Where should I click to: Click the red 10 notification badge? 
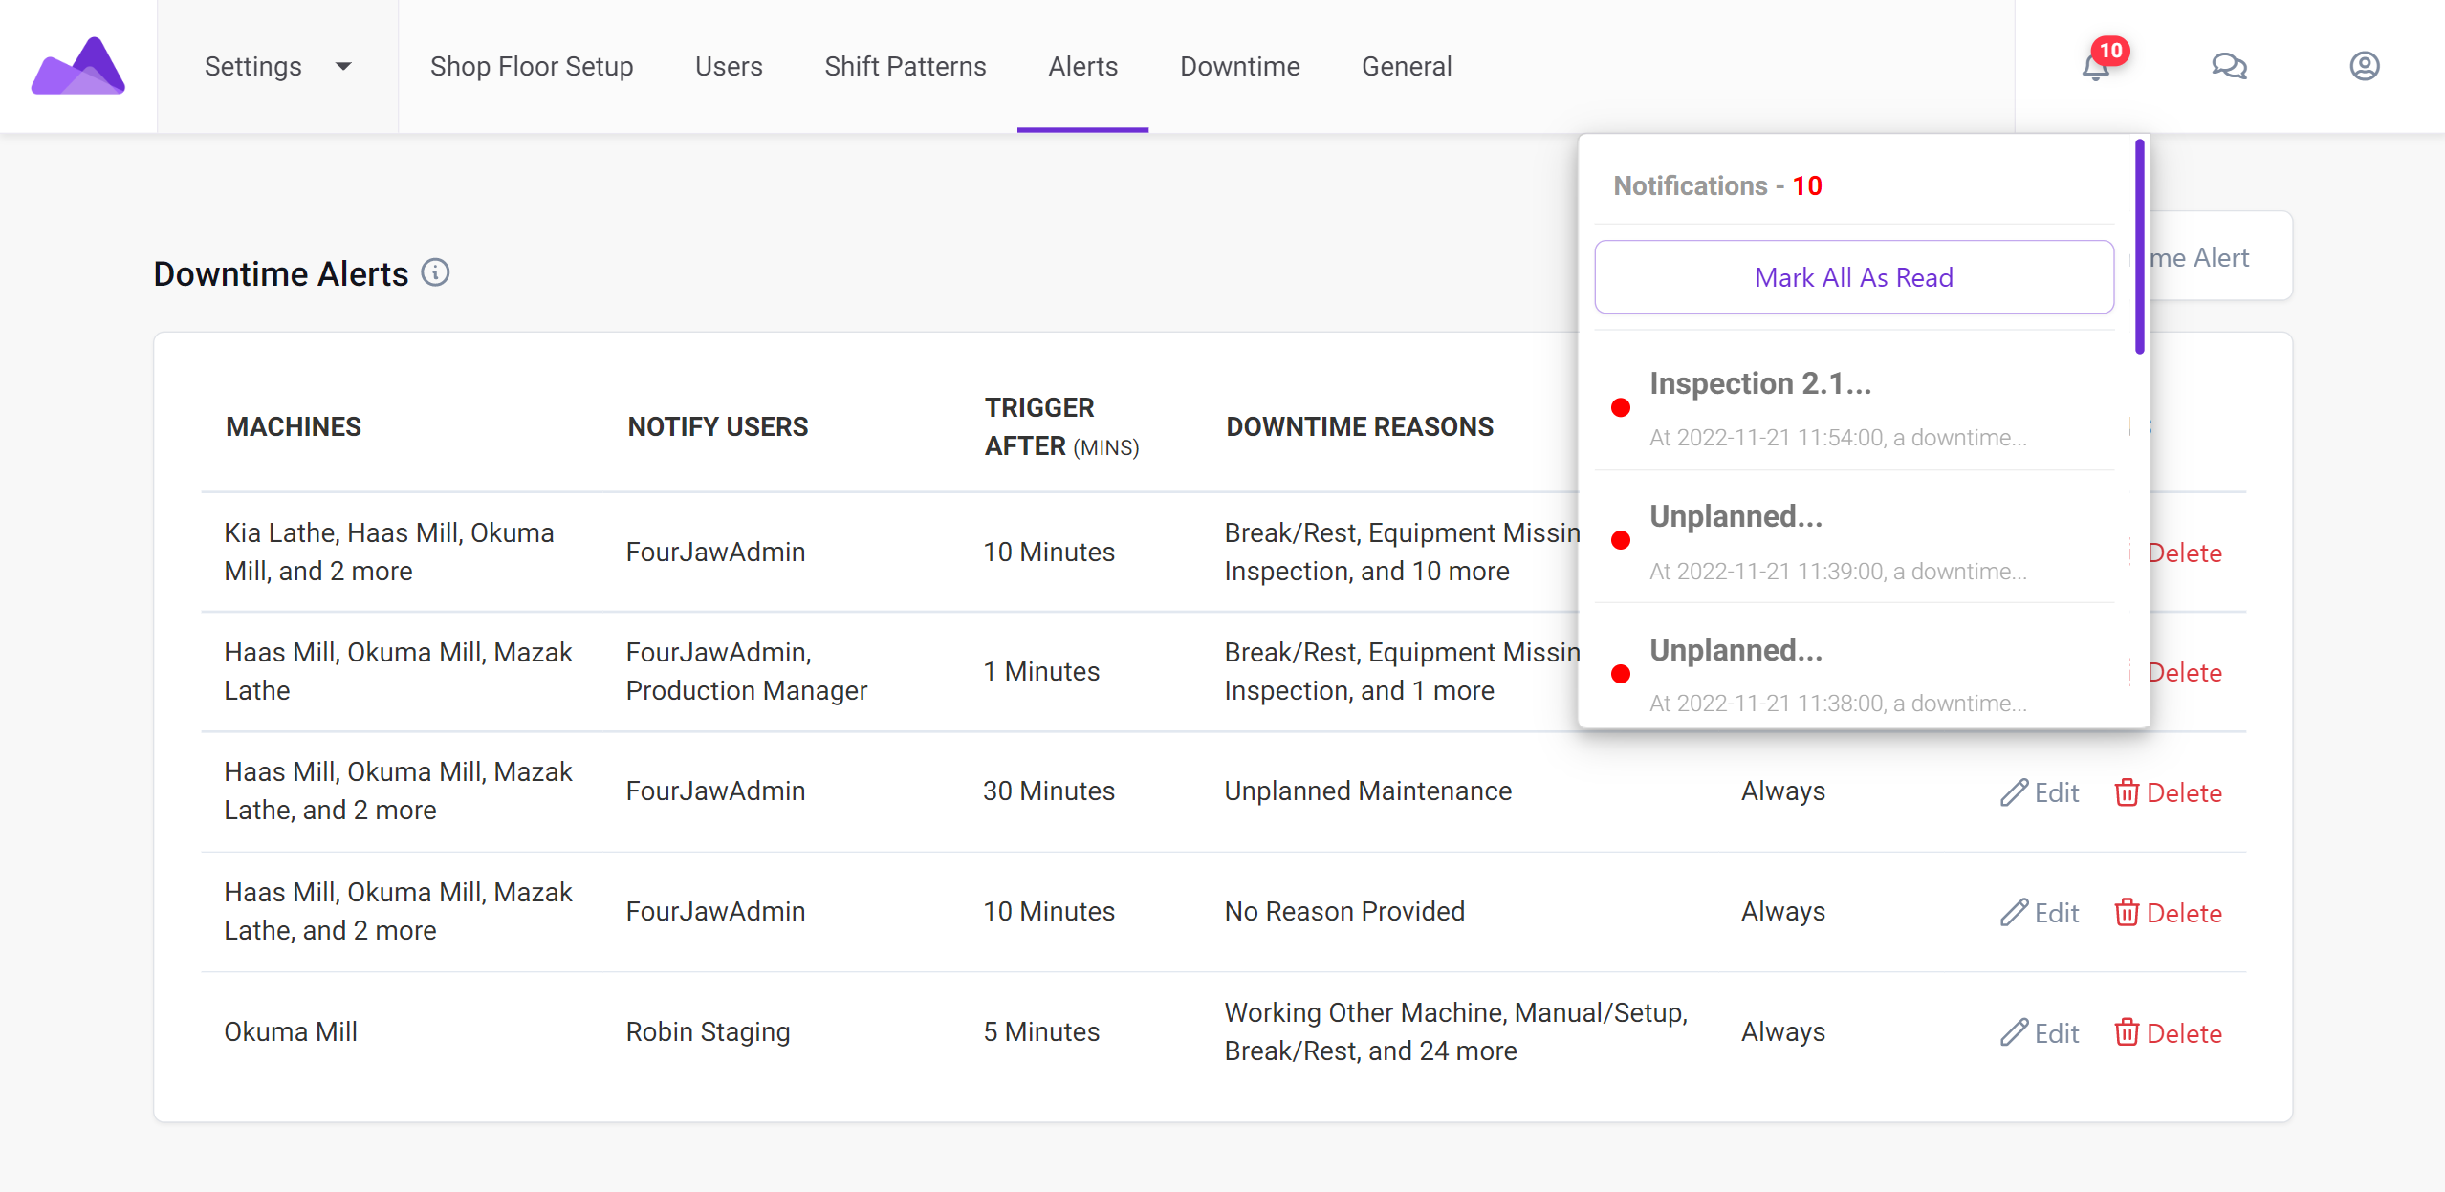pos(2110,51)
